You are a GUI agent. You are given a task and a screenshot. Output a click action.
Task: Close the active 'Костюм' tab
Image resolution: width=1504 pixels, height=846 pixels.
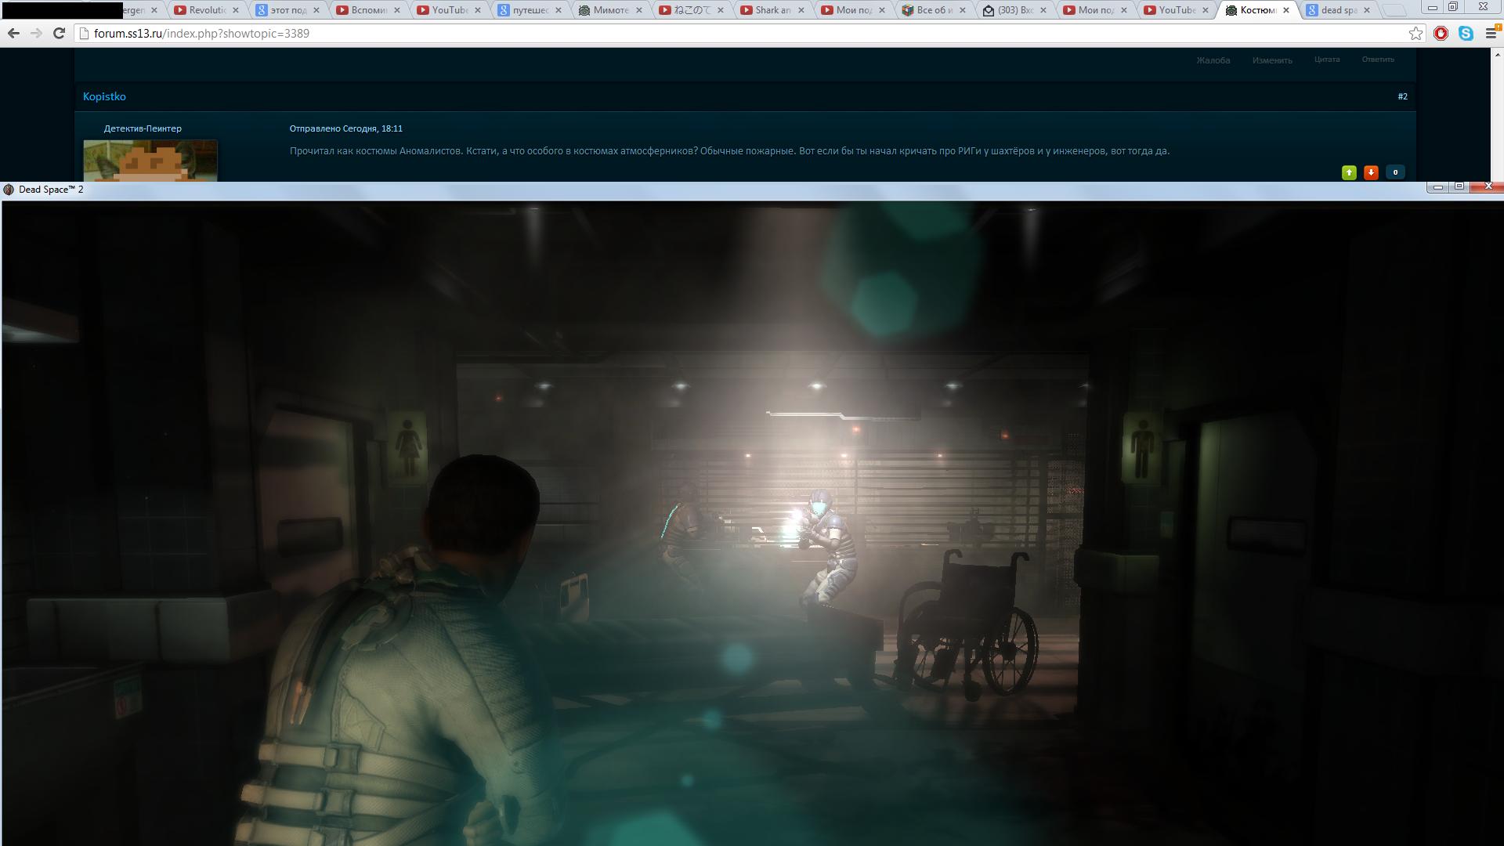1286,10
